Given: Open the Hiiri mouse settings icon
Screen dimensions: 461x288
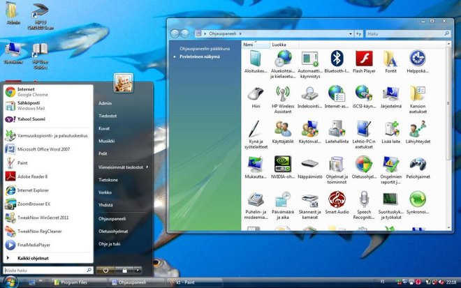Looking at the screenshot, I should click(x=256, y=93).
